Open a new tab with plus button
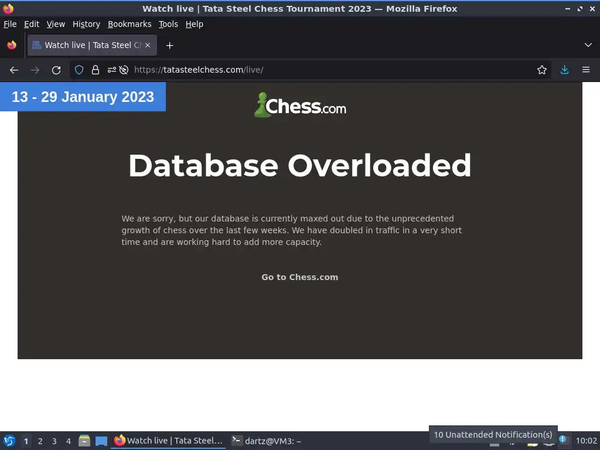Viewport: 600px width, 450px height. (169, 46)
